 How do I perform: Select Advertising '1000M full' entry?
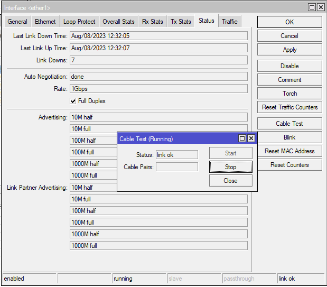[93, 175]
